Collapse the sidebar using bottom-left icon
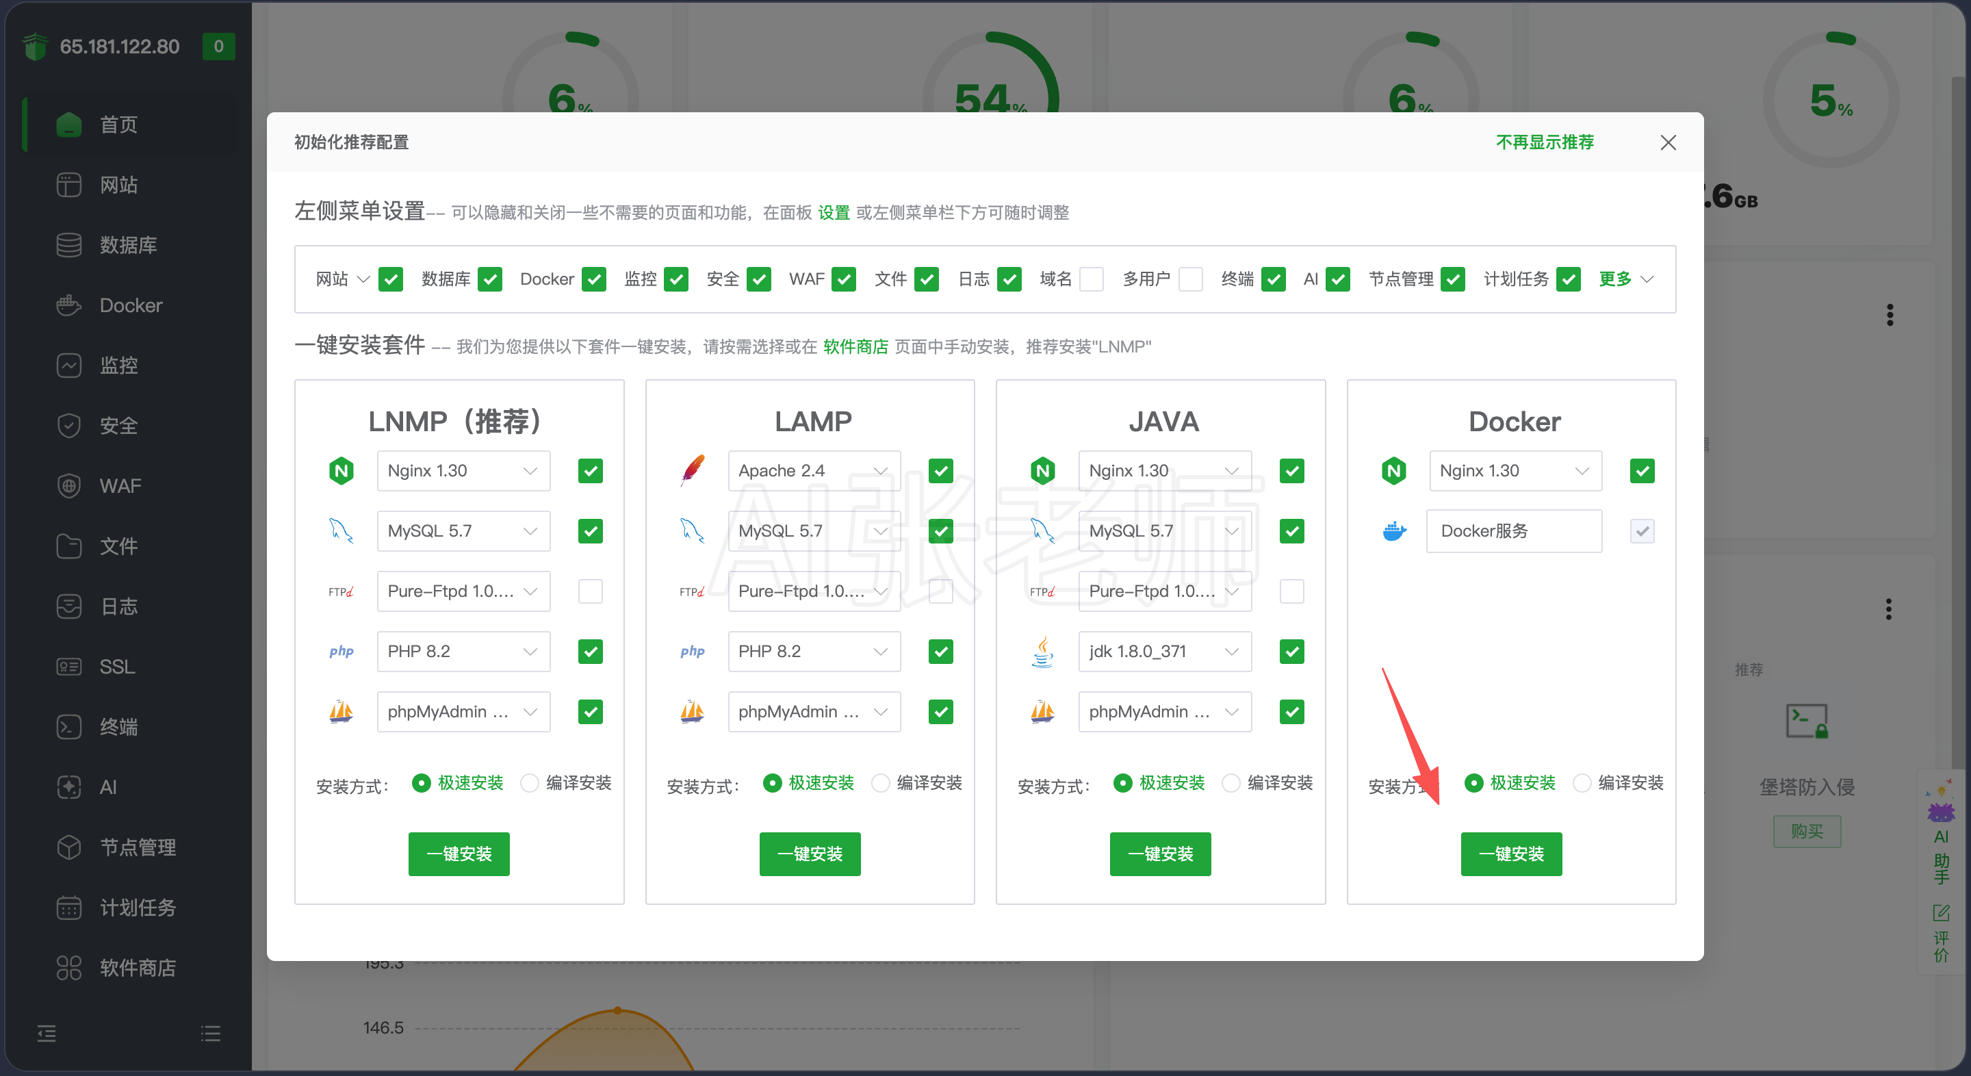Viewport: 1971px width, 1076px height. tap(47, 1034)
